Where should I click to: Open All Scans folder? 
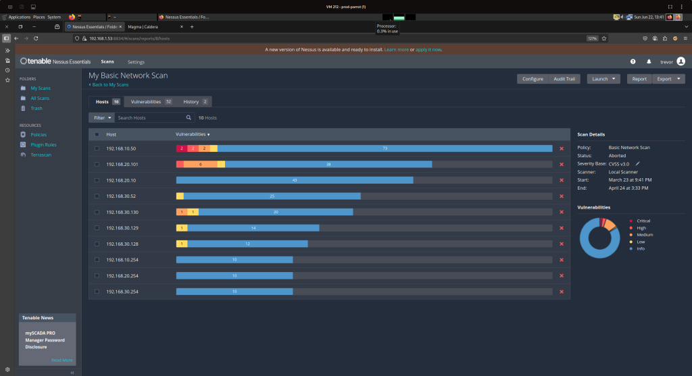[40, 99]
